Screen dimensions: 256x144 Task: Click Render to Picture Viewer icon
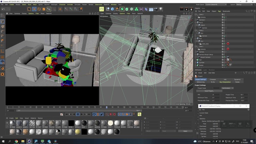186,9
